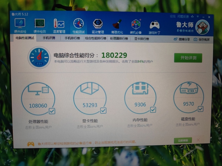Viewport: 222px width, 166px height.
Task: Click the 内存性能 label
Action: coord(140,120)
